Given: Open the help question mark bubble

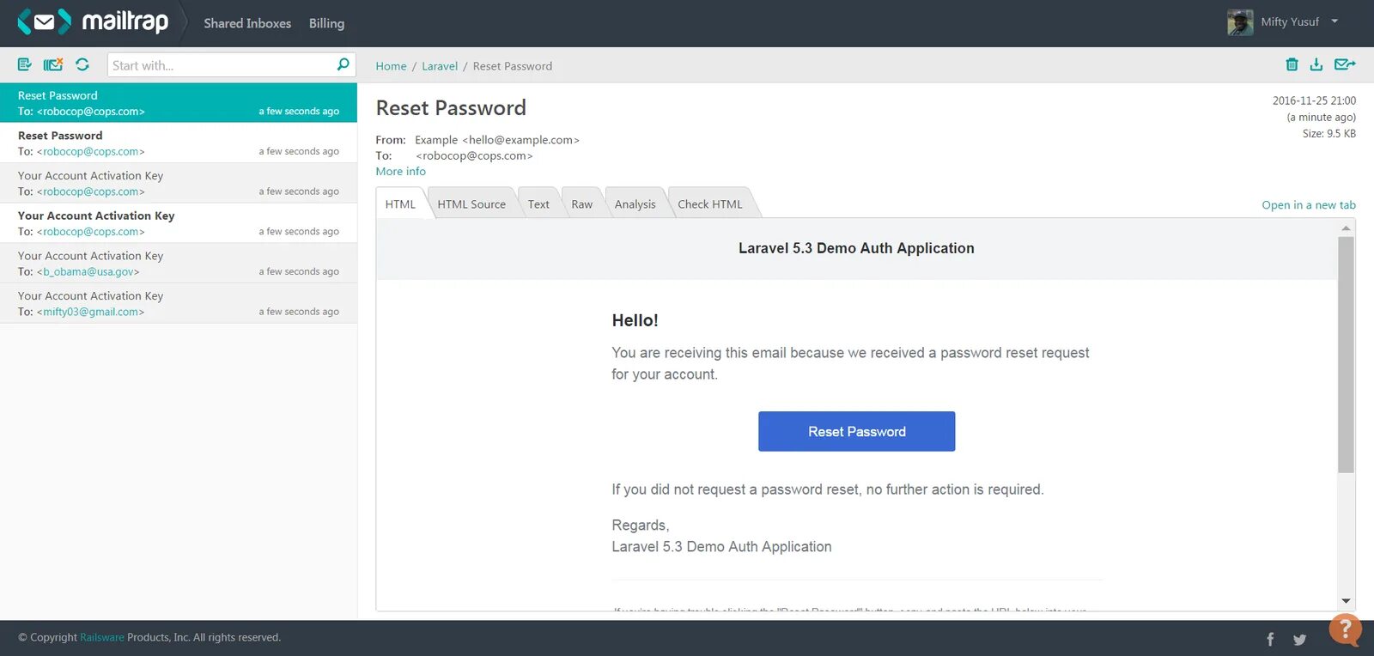Looking at the screenshot, I should pos(1345,629).
